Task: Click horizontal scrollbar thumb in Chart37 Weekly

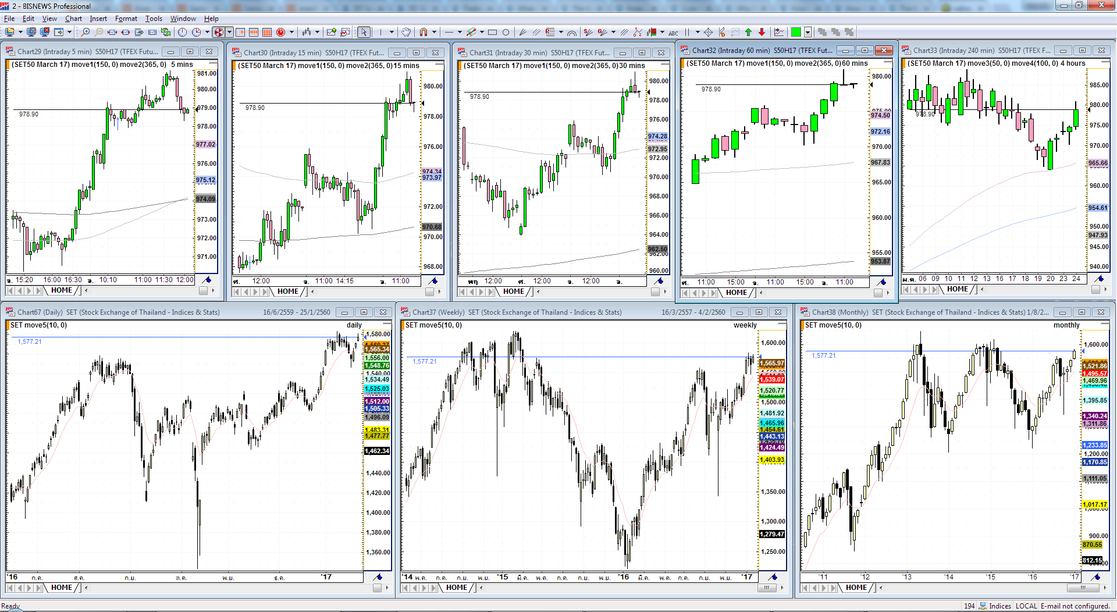Action: 766,588
